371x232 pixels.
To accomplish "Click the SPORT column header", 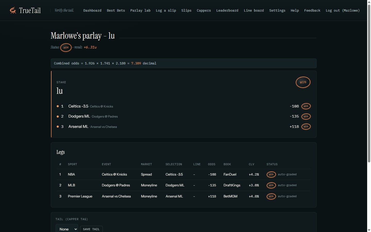I will pyautogui.click(x=72, y=164).
